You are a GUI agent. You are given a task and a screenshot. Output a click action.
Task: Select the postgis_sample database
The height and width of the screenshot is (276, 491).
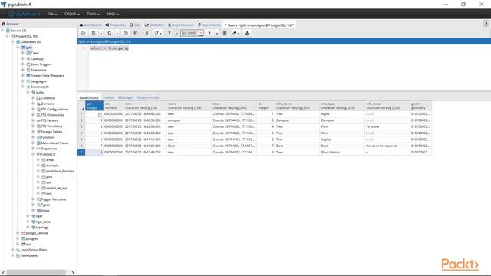pos(37,233)
